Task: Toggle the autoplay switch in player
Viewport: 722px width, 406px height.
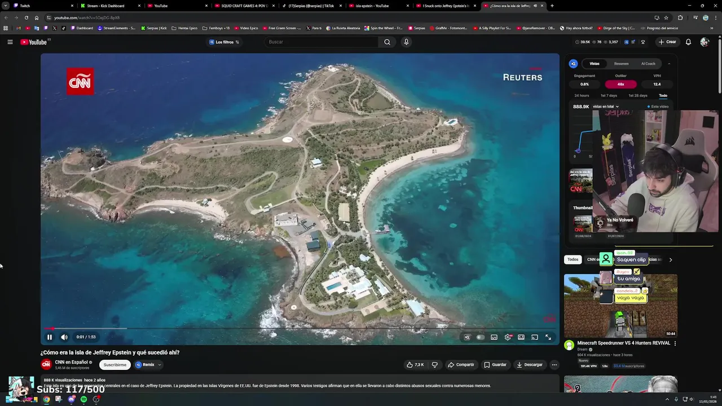Action: click(x=480, y=337)
